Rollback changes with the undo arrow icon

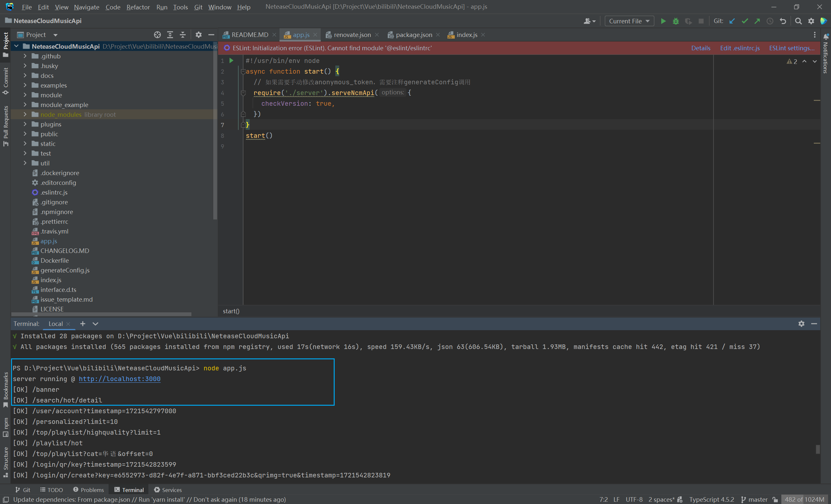783,21
